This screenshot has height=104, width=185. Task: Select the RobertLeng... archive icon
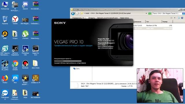click(x=36, y=35)
